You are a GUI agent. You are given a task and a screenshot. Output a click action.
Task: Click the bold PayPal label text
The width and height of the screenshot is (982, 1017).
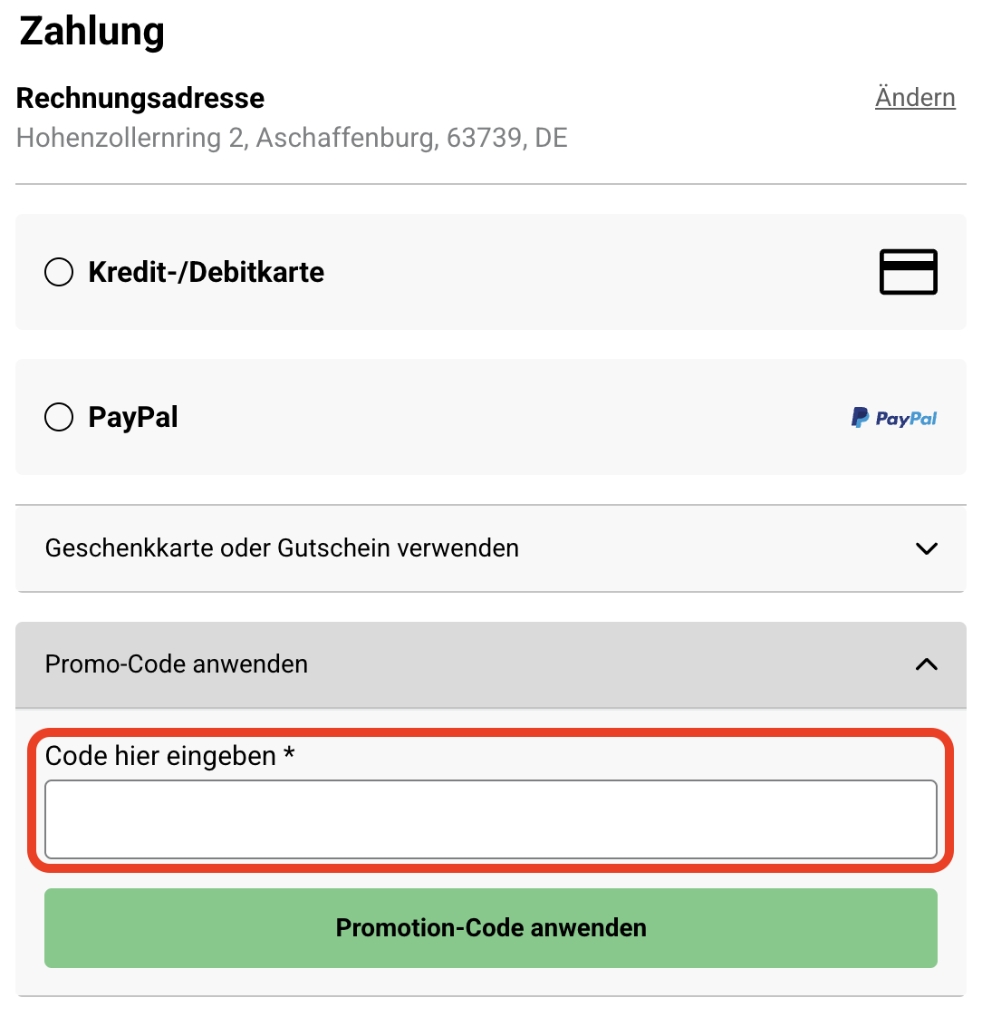click(x=133, y=417)
